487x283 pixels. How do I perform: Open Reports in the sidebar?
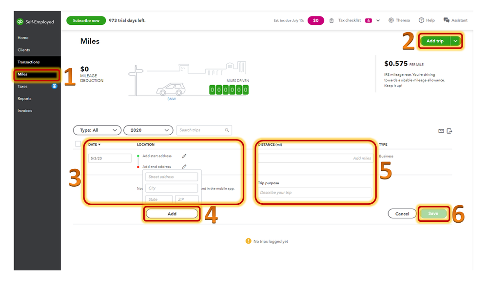point(24,99)
